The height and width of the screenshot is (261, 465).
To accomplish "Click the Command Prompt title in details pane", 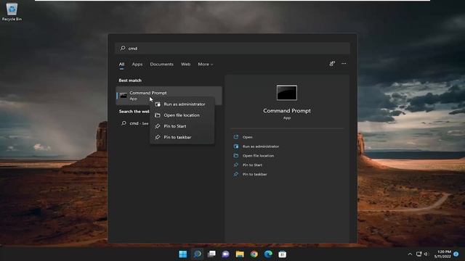I will pos(287,111).
